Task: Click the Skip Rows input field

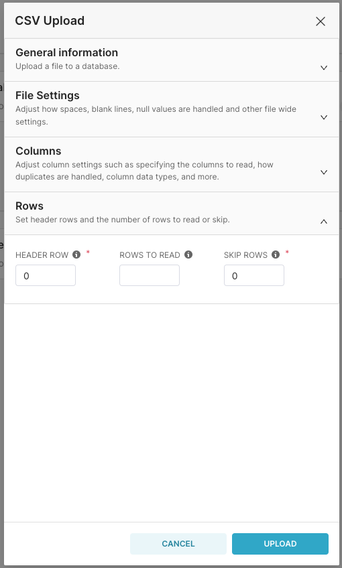Action: pyautogui.click(x=254, y=275)
